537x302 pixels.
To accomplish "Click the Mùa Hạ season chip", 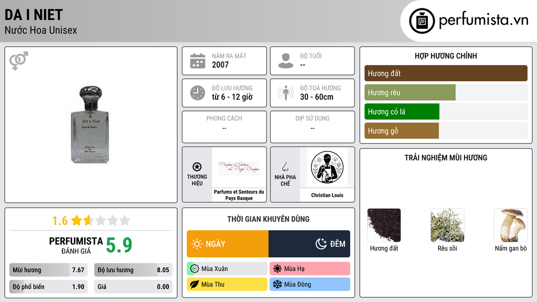I will 310,269.
